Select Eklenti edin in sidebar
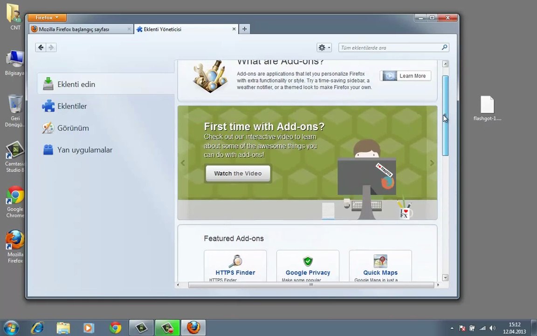537x336 pixels. (105, 84)
